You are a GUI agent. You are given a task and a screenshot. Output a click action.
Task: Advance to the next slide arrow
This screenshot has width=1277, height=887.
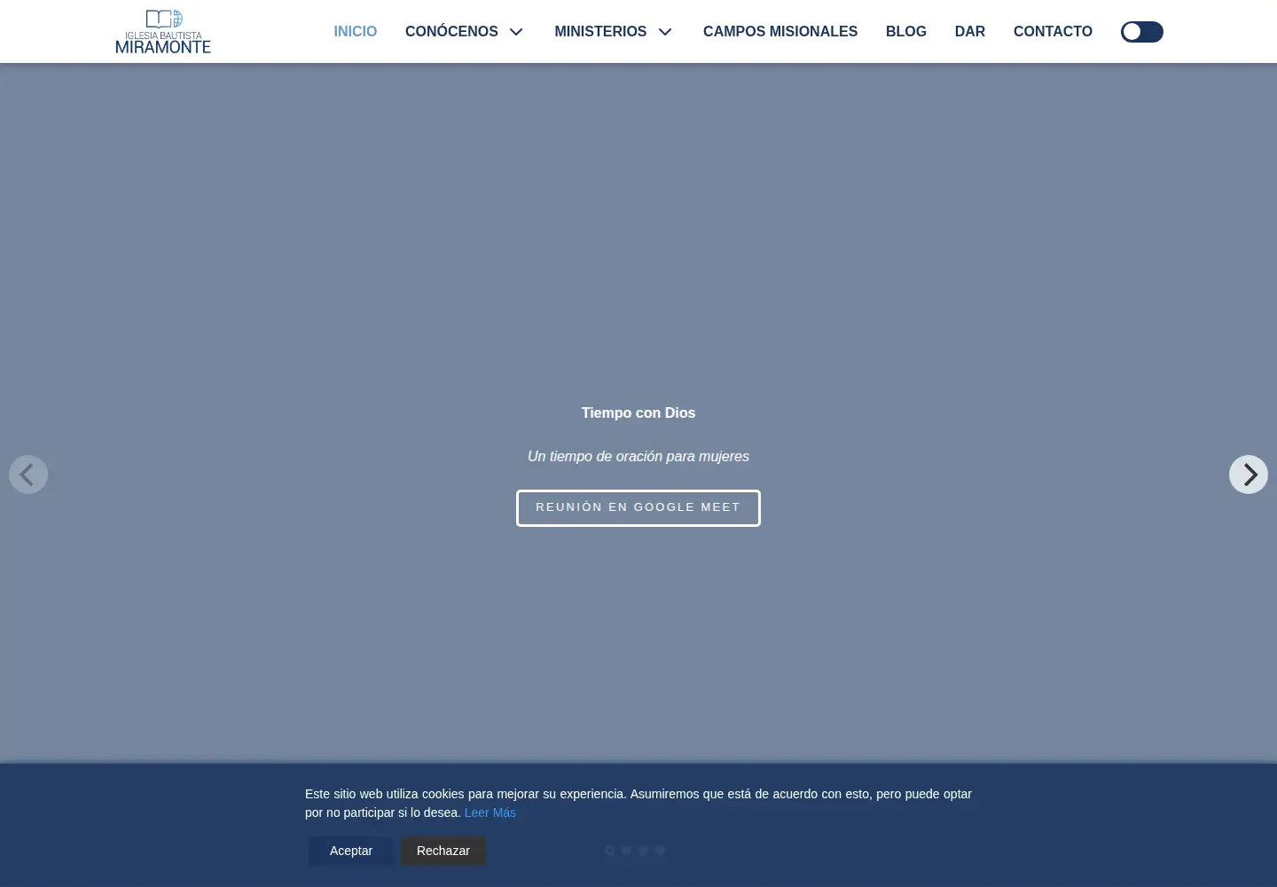[1249, 475]
